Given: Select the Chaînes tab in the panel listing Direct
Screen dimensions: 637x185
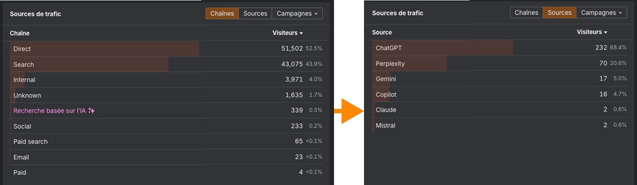Looking at the screenshot, I should pos(222,13).
